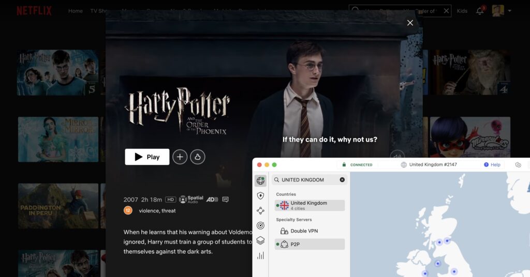The width and height of the screenshot is (530, 277).
Task: Play Harry Potter Order of the Phoenix
Action: point(147,157)
